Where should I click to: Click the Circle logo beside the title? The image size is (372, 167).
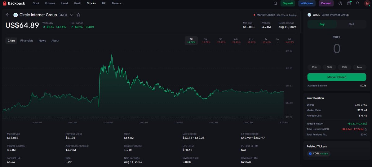tap(15, 15)
